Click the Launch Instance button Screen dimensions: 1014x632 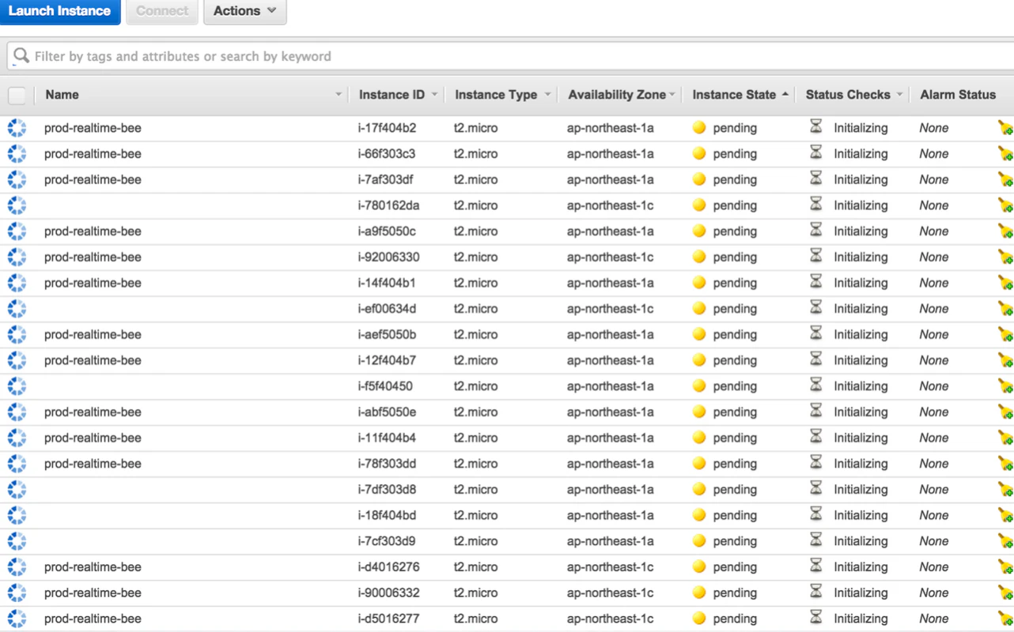pos(60,11)
